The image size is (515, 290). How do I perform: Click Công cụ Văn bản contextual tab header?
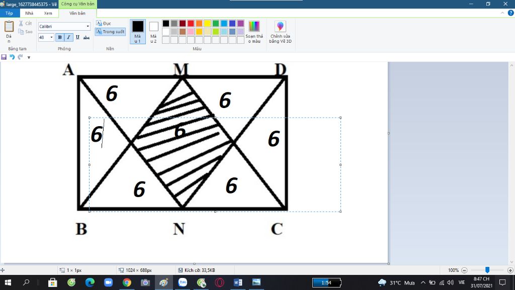point(77,4)
